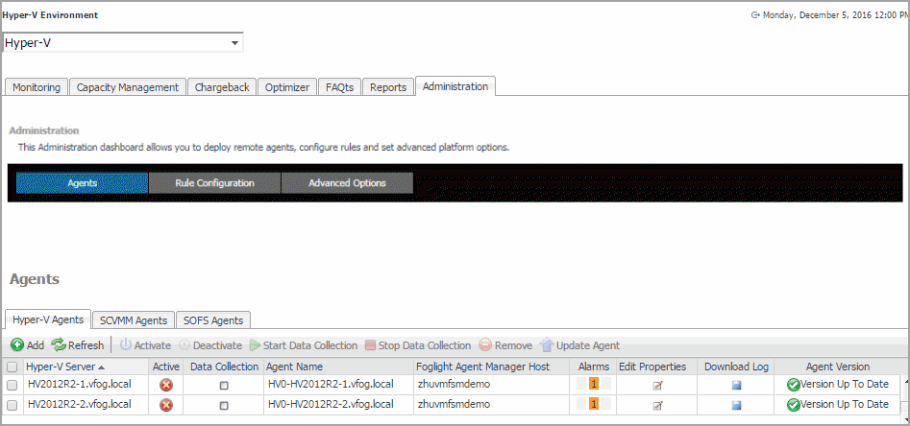The width and height of the screenshot is (910, 426).
Task: Switch to the Capacity Management tab
Action: (128, 87)
